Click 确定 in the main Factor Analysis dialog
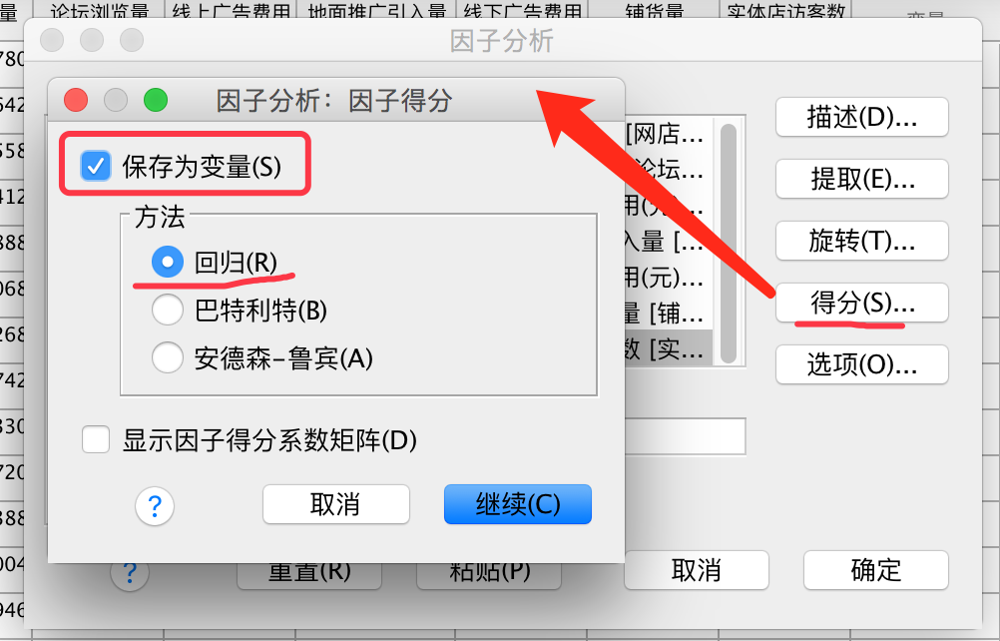The image size is (1000, 641). 875,570
